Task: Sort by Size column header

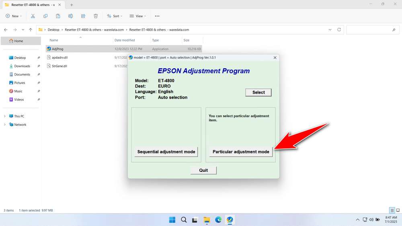Action: pyautogui.click(x=187, y=40)
